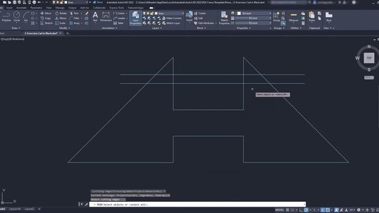This screenshot has width=379, height=213.
Task: Open the lineweight ByLayer dropdown
Action: click(253, 18)
